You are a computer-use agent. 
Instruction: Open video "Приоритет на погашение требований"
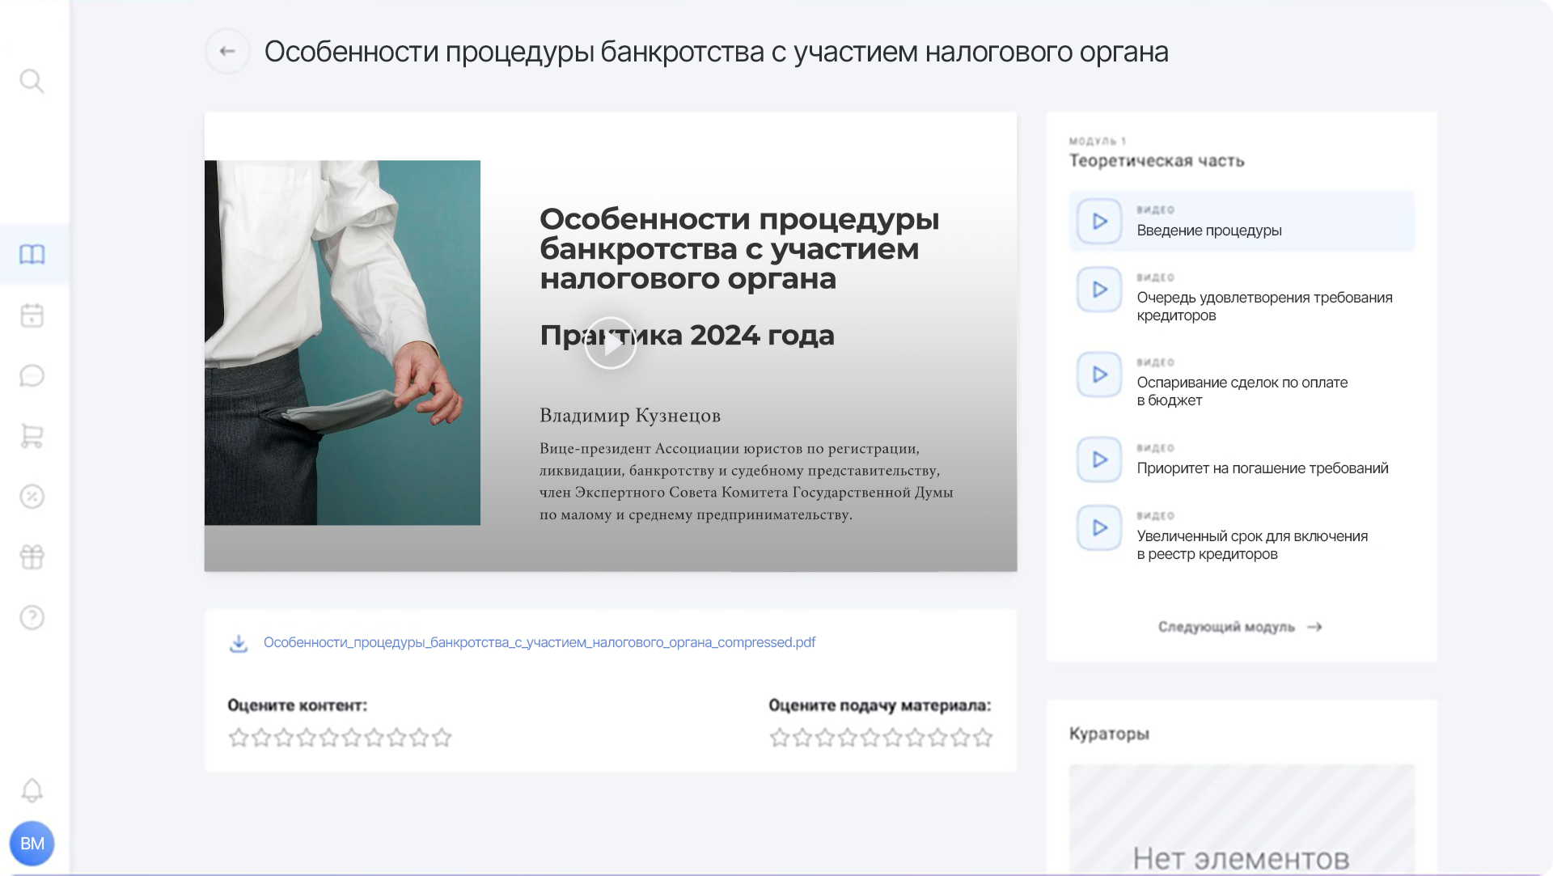tap(1242, 459)
